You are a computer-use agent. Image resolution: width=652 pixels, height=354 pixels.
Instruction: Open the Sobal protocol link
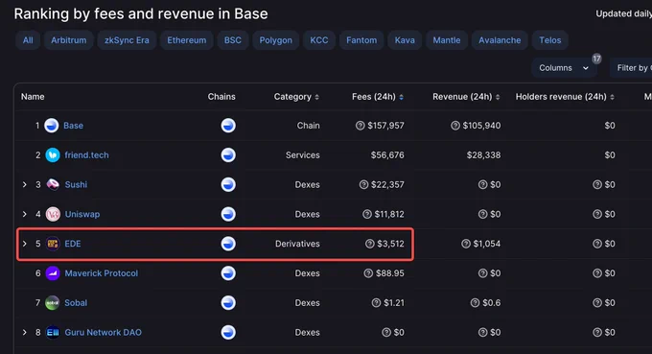click(76, 303)
